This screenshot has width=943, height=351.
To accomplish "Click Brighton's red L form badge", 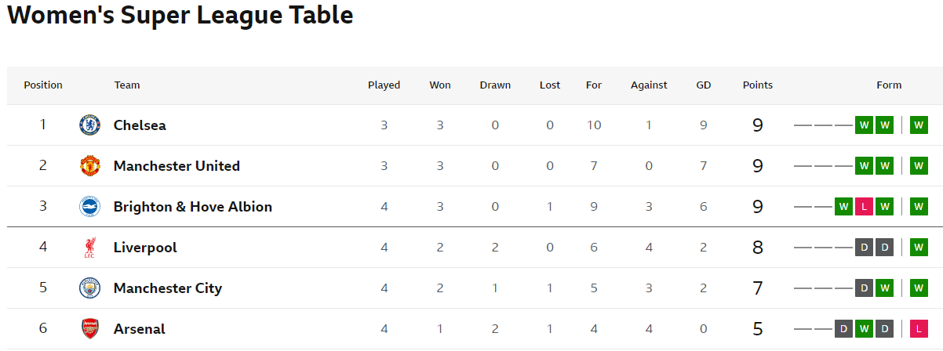I will pyautogui.click(x=864, y=207).
